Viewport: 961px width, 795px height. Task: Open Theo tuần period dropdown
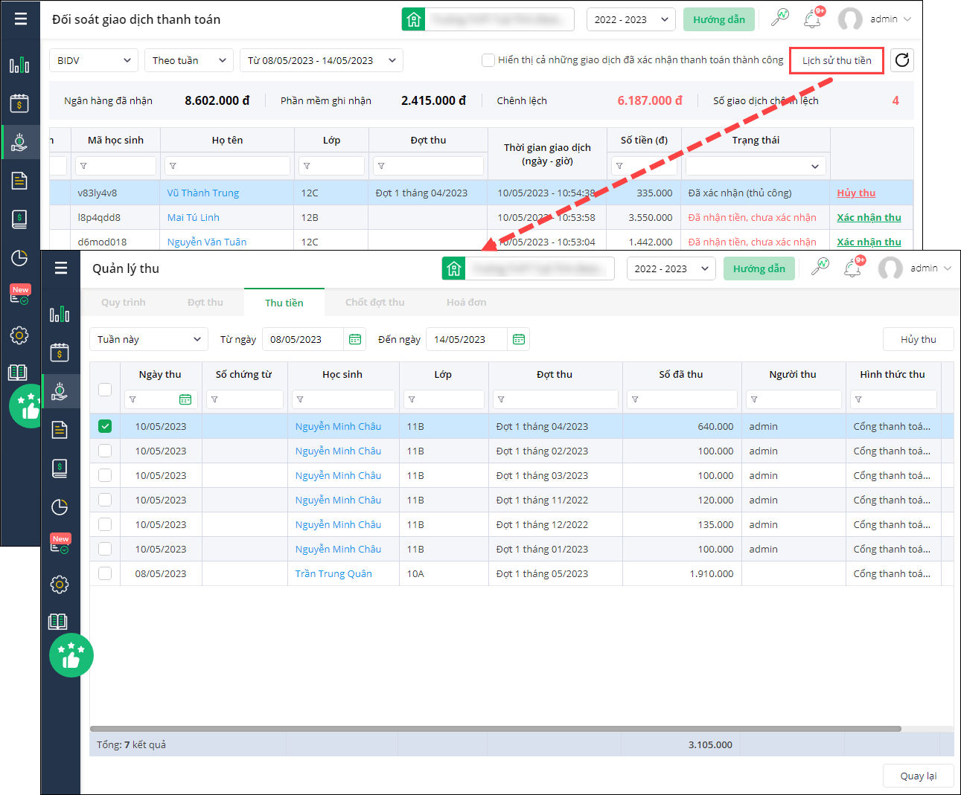(189, 60)
